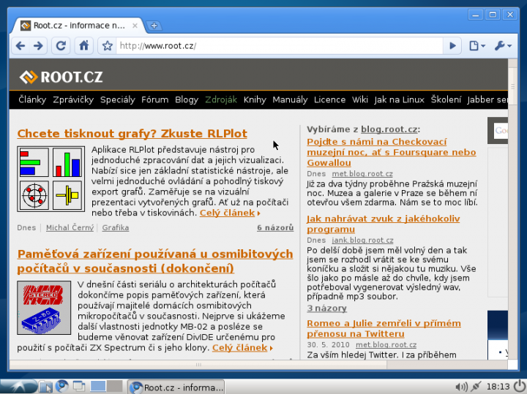Open the Články menu item
This screenshot has width=527, height=394.
(32, 99)
